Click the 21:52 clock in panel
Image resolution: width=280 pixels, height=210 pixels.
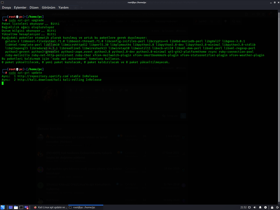click(x=243, y=207)
